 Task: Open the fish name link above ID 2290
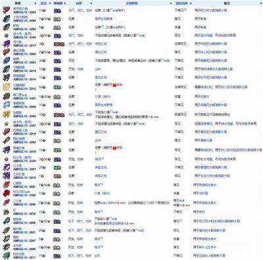[x=16, y=26]
